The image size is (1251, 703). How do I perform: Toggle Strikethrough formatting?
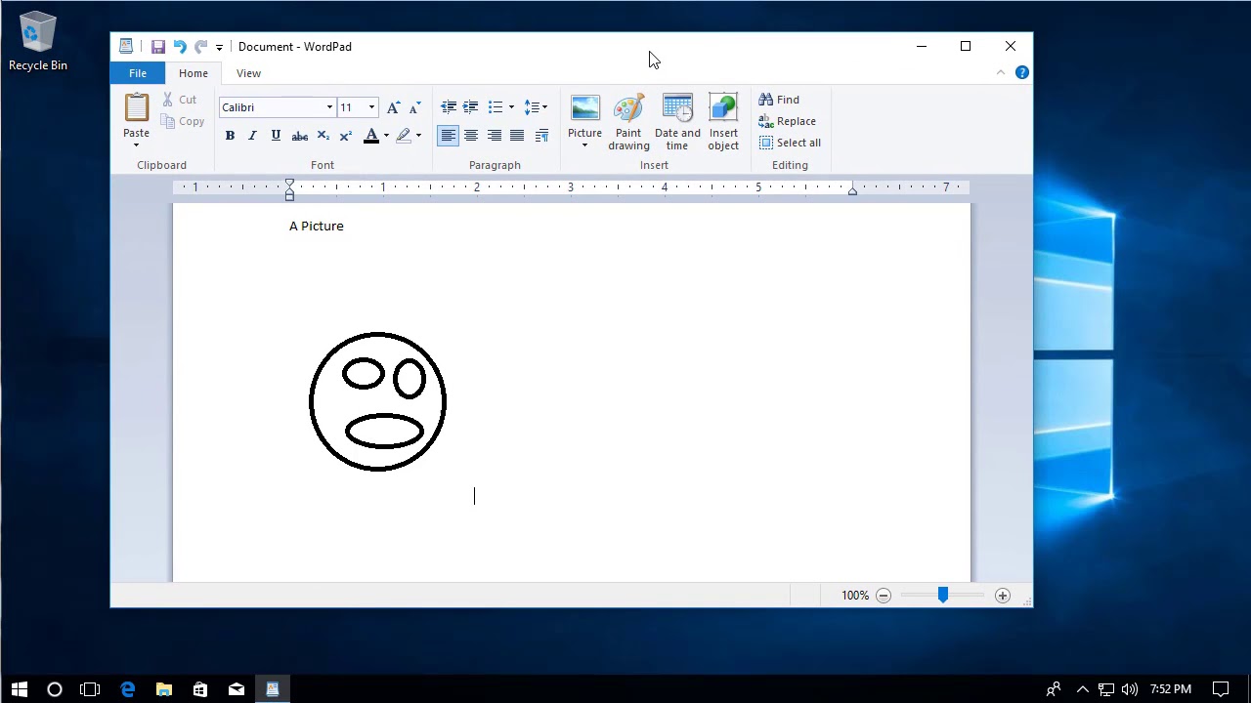(x=300, y=136)
